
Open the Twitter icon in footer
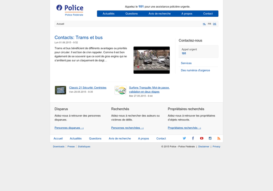coord(184,138)
